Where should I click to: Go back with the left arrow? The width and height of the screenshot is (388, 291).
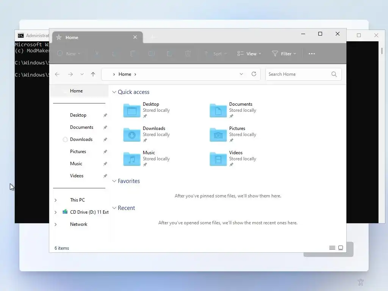[x=57, y=74]
